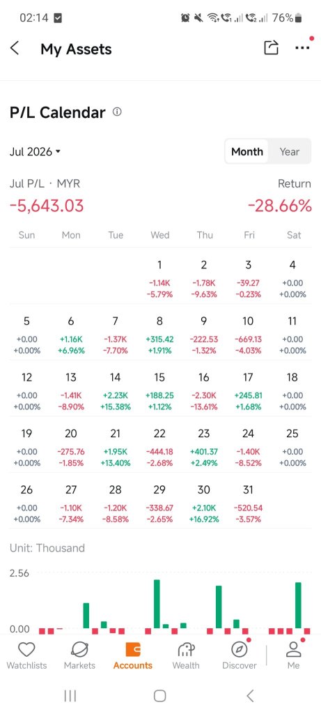Tap the back arrow beside My Assets
Viewport: 321px width, 714px height.
coord(15,48)
